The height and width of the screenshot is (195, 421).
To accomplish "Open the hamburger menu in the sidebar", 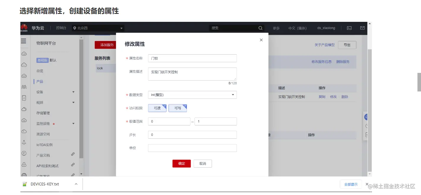I will (24, 41).
